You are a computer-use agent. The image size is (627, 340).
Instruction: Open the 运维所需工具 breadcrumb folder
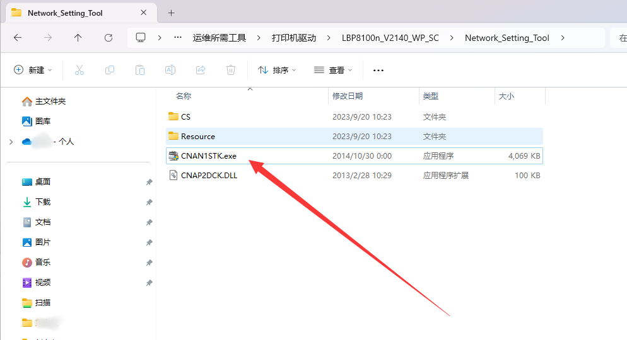[219, 38]
